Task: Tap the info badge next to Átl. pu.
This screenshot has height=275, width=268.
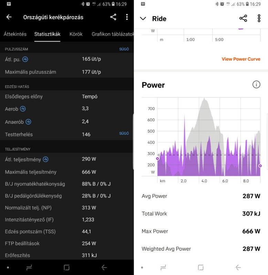Action: coord(25,59)
